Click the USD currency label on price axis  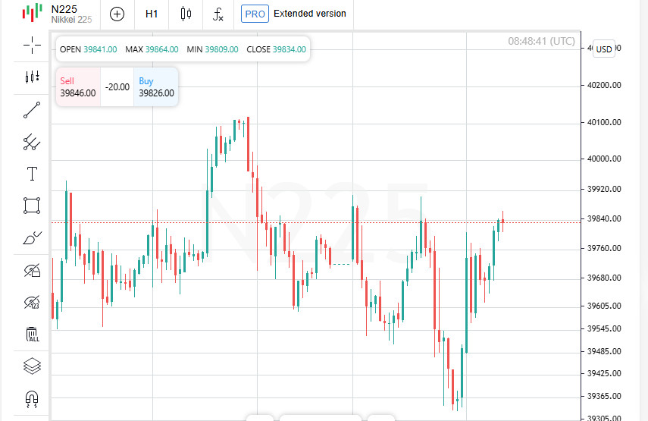(604, 49)
